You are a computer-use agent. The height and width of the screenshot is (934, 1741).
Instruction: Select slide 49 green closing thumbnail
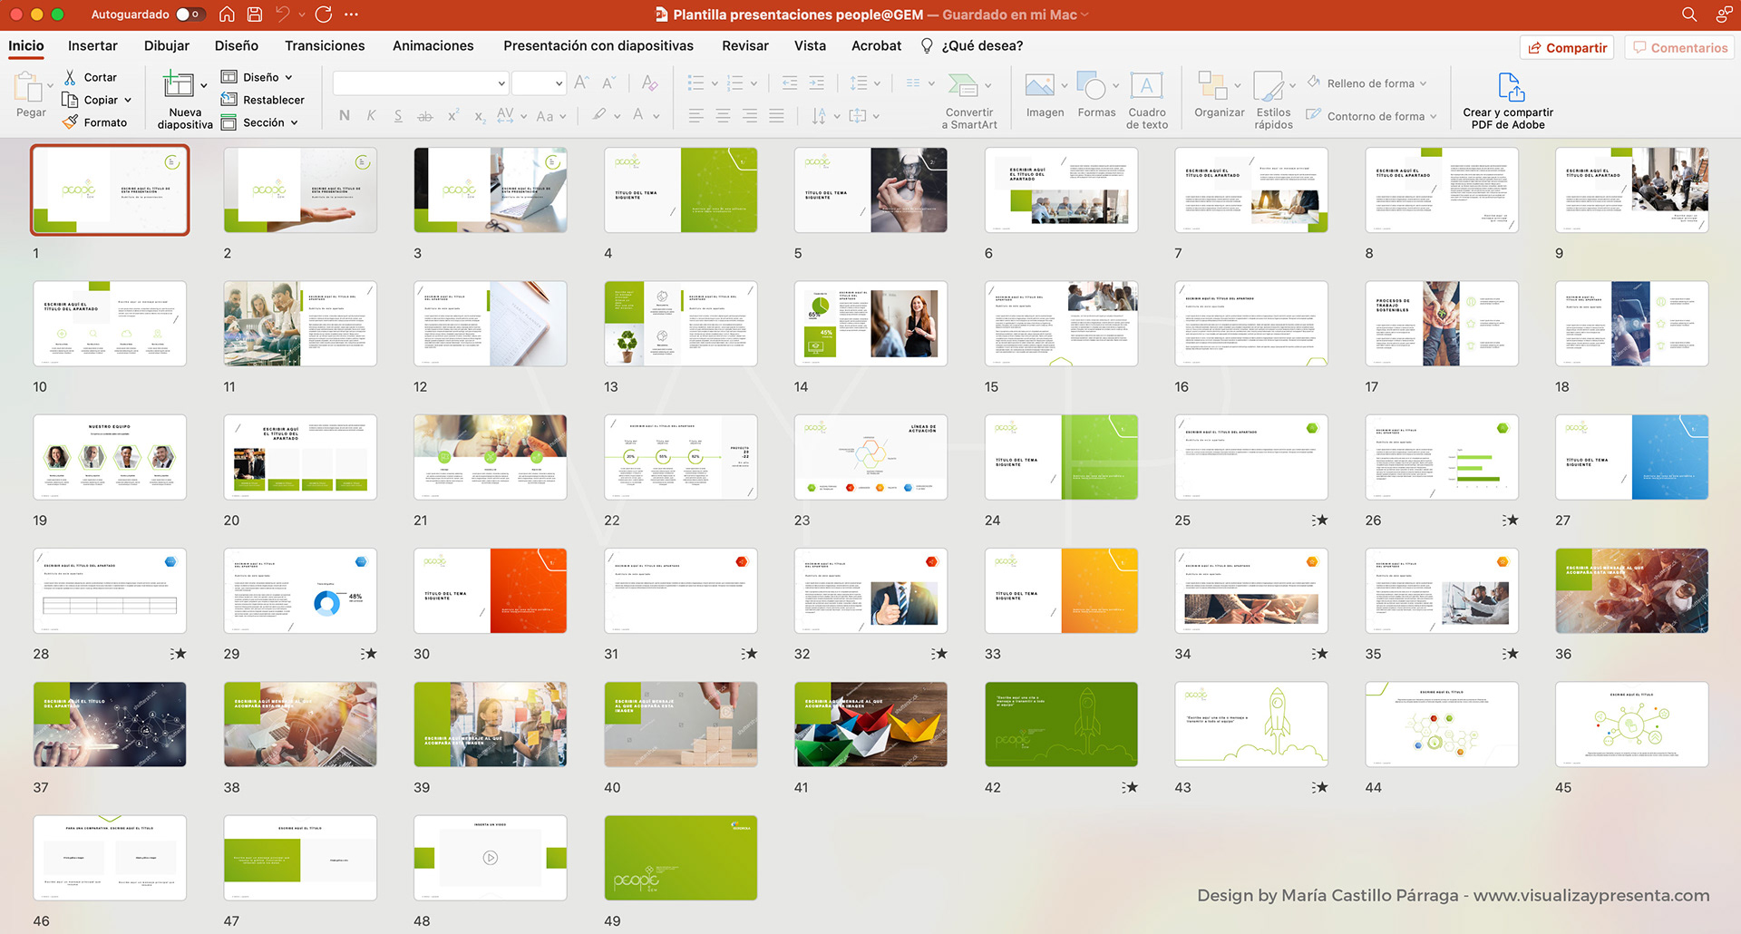tap(681, 858)
